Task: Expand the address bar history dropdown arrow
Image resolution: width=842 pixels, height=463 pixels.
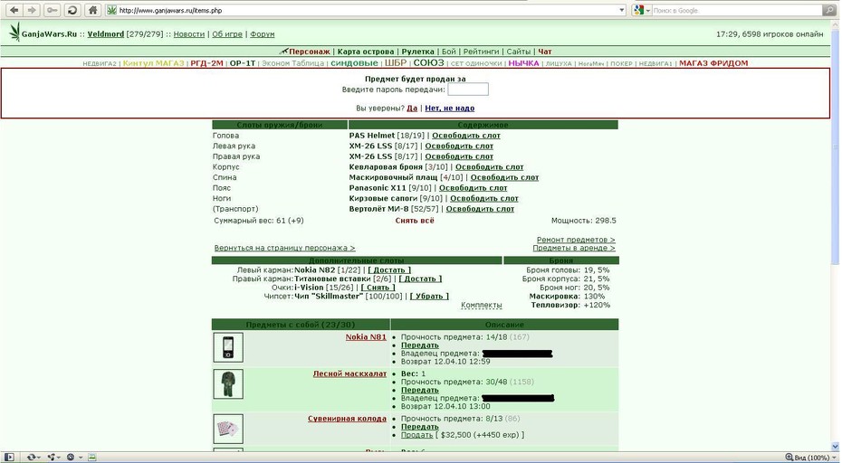Action: coord(622,10)
